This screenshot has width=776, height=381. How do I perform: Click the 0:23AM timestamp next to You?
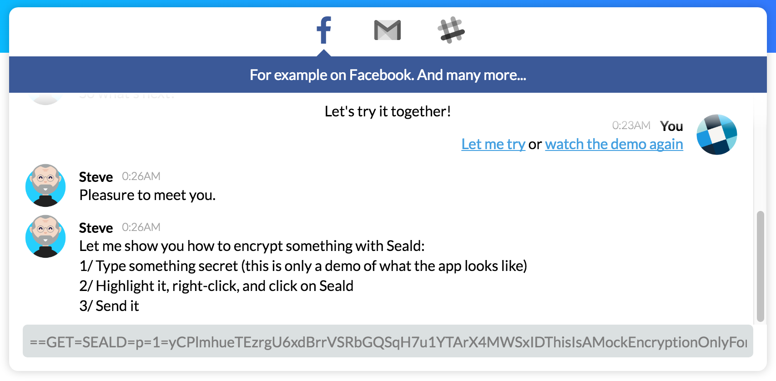click(631, 125)
